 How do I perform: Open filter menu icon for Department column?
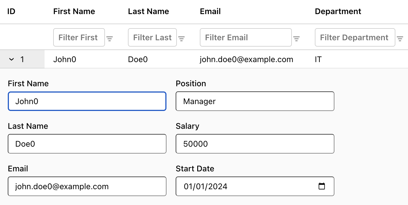pyautogui.click(x=400, y=39)
